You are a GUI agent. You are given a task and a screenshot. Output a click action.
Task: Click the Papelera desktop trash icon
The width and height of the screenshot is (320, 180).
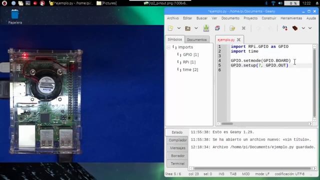coord(15,17)
